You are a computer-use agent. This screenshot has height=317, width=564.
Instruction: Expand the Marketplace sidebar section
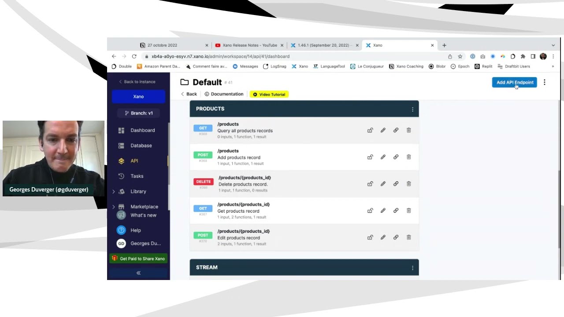(114, 206)
